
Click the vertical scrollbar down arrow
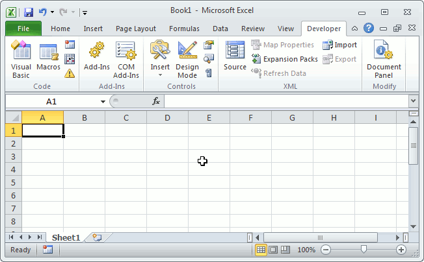click(413, 227)
